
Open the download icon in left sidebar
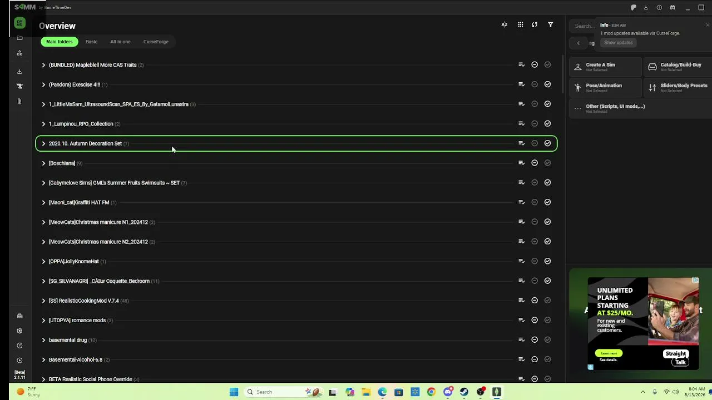(x=19, y=71)
